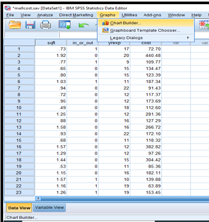Click the cost cell 281.36
Screen dimensions: 209x222
click(146, 114)
